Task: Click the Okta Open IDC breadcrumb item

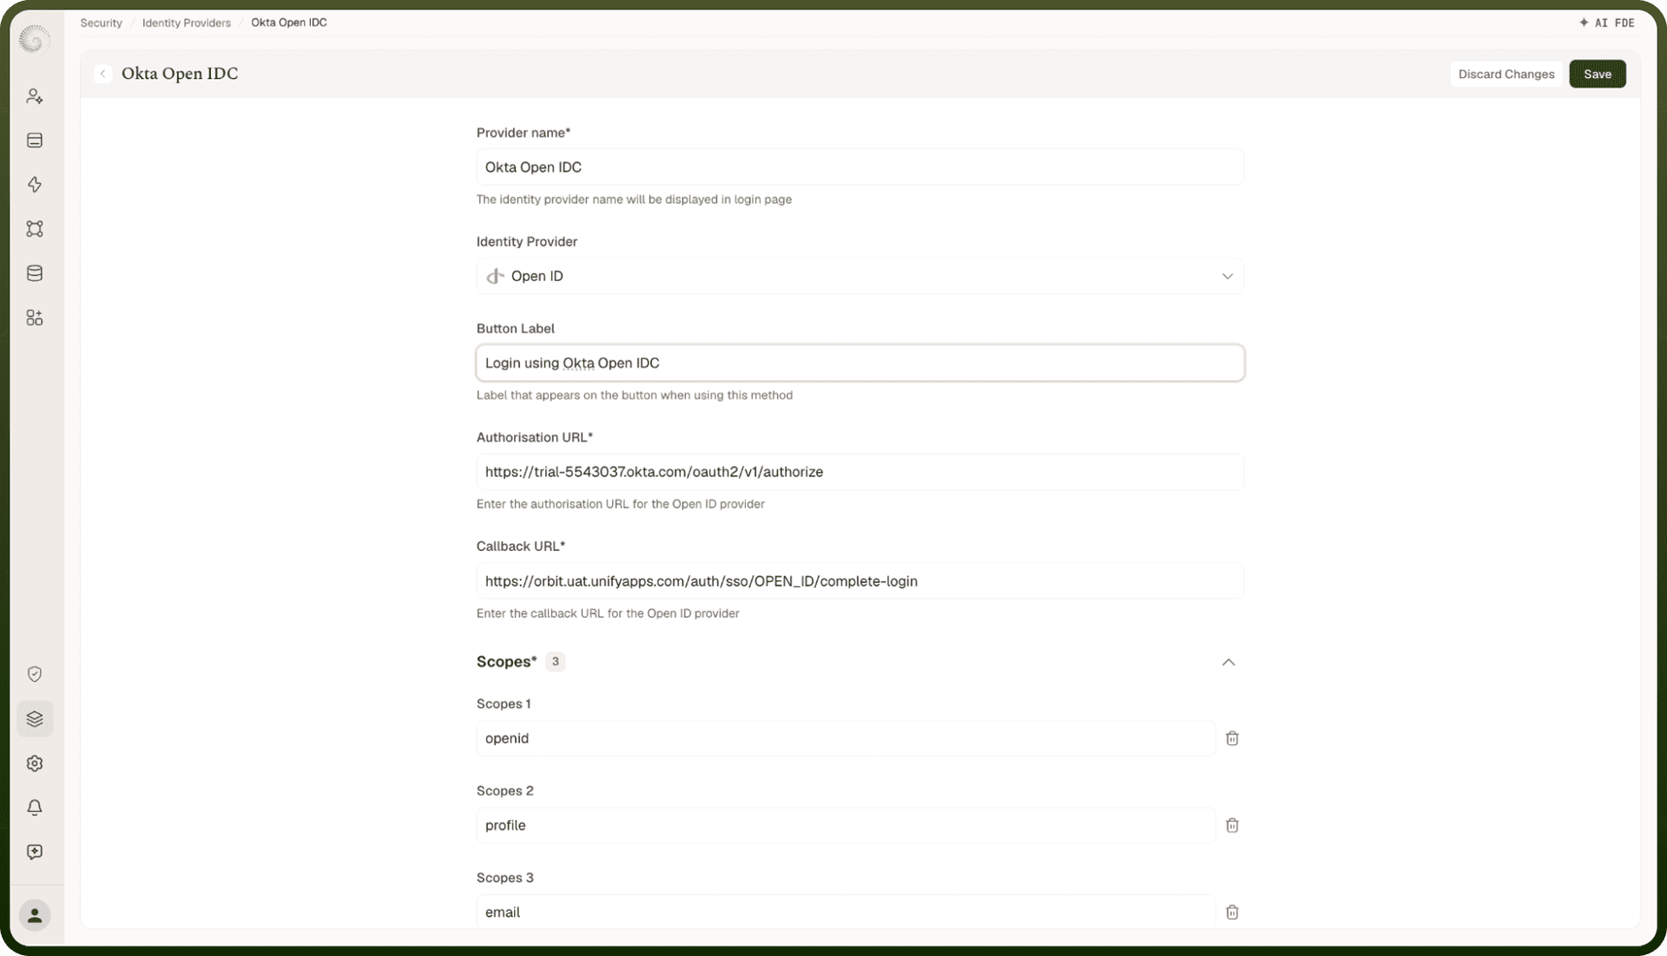Action: (289, 23)
